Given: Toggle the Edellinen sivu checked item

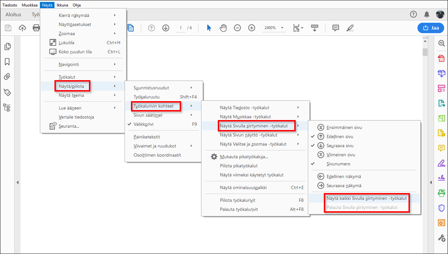Looking at the screenshot, I should pyautogui.click(x=340, y=136).
